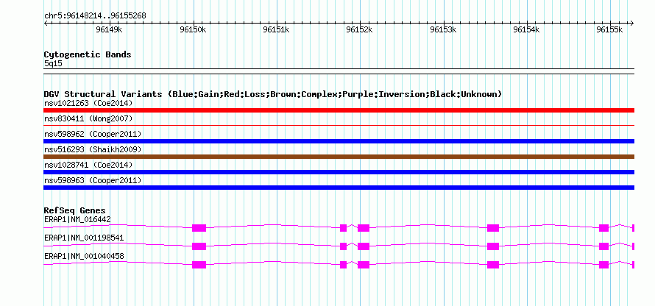Click the nsv1021263 (Coe2014) variant label
Image resolution: width=655 pixels, height=306 pixels.
pyautogui.click(x=88, y=103)
